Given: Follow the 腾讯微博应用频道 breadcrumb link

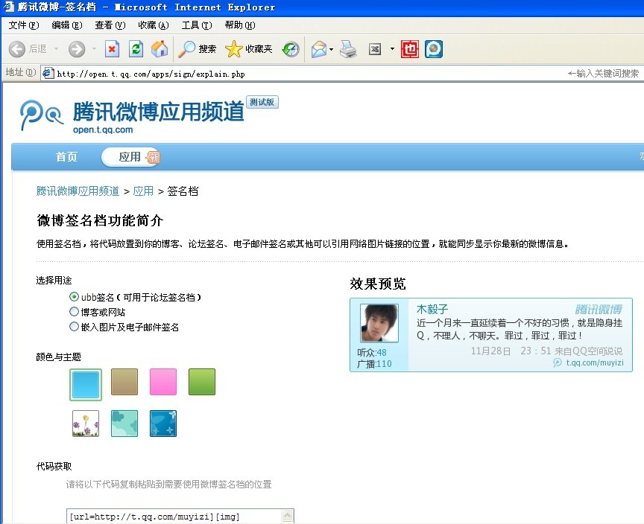Looking at the screenshot, I should [x=78, y=191].
